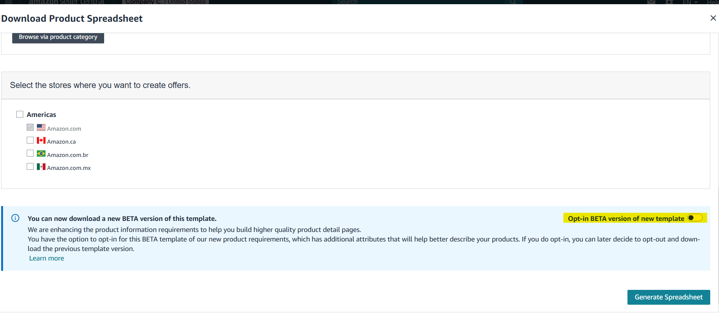Enable the Amazon.com.br store checkbox
719x315 pixels.
30,153
